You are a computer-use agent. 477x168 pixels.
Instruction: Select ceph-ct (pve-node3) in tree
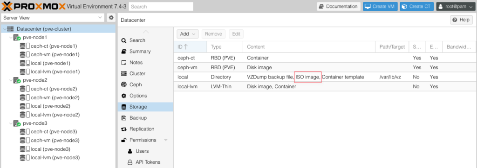[54, 132]
